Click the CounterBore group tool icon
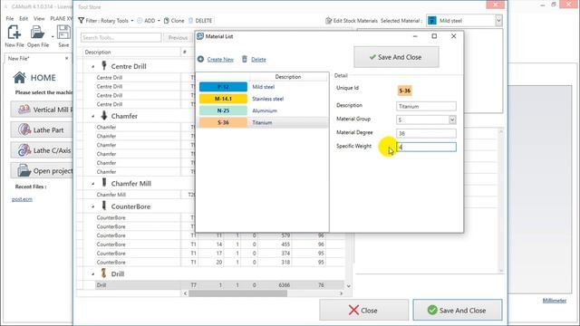 pyautogui.click(x=104, y=206)
